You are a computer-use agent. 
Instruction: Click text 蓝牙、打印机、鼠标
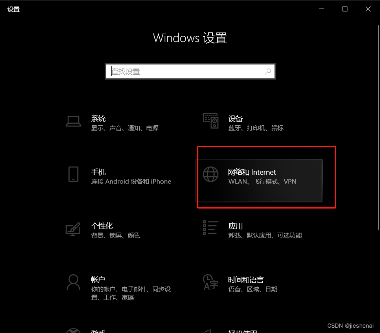[256, 128]
